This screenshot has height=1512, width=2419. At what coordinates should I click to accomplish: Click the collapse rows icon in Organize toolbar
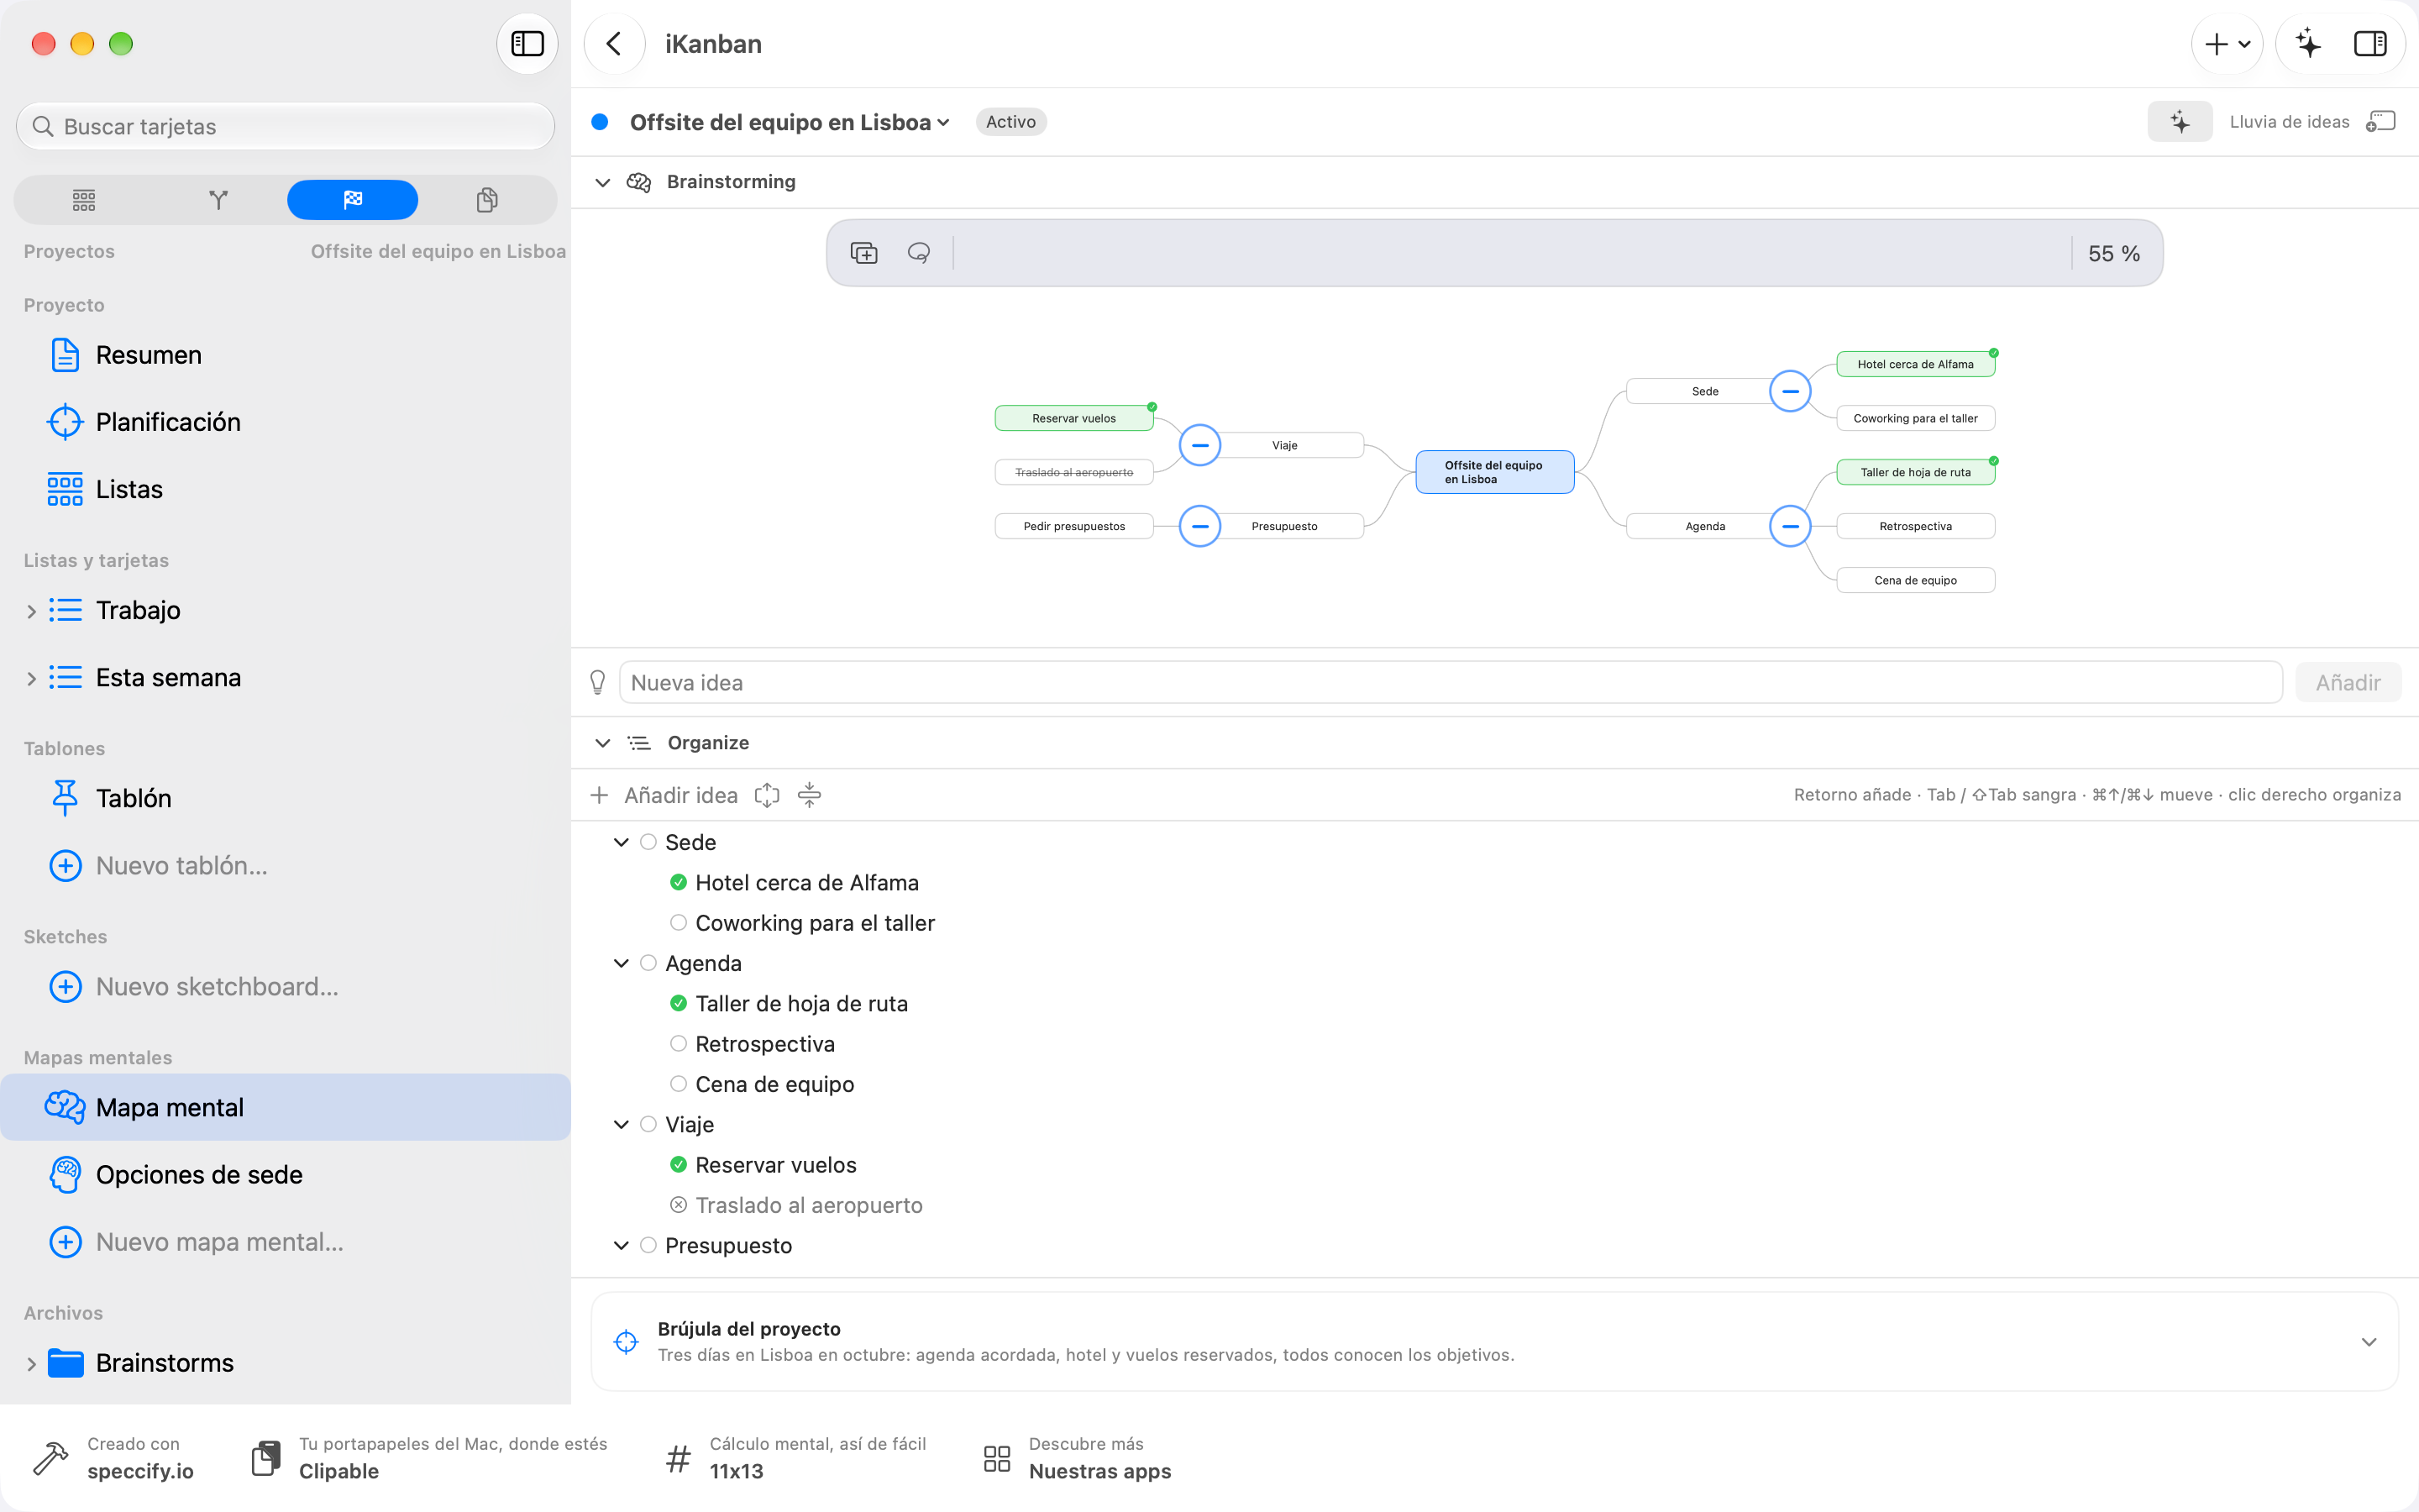[x=810, y=795]
